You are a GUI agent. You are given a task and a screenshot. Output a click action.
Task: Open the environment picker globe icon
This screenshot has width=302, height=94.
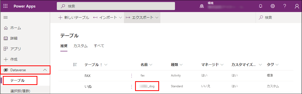[x=202, y=6]
